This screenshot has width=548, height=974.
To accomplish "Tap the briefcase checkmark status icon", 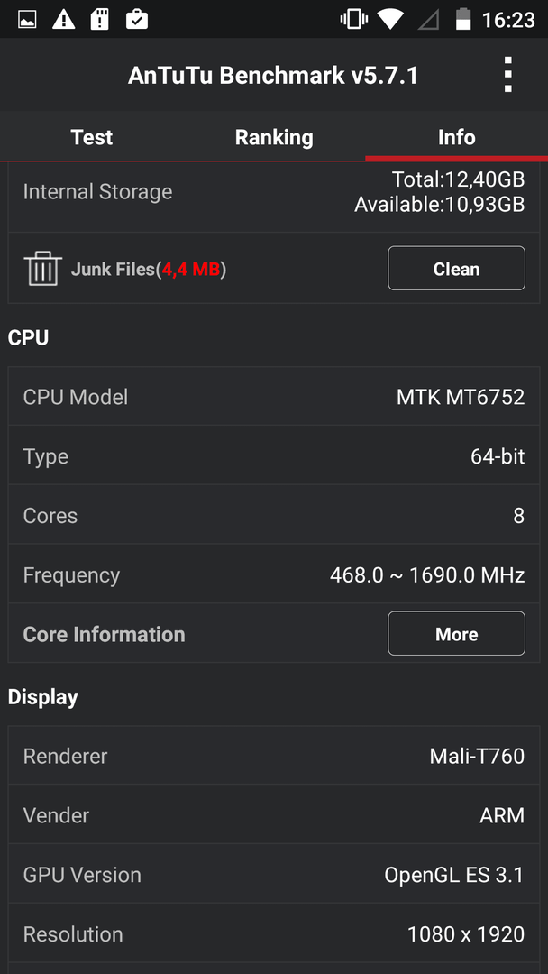I will [136, 19].
